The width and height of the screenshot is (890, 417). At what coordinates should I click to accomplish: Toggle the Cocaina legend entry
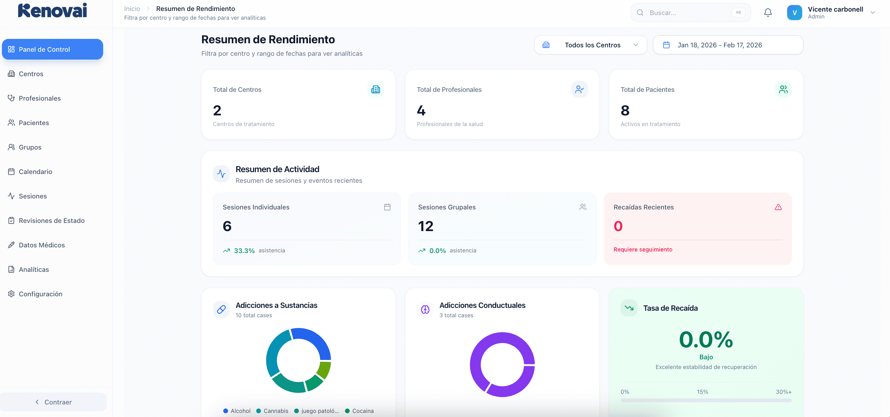[359, 411]
